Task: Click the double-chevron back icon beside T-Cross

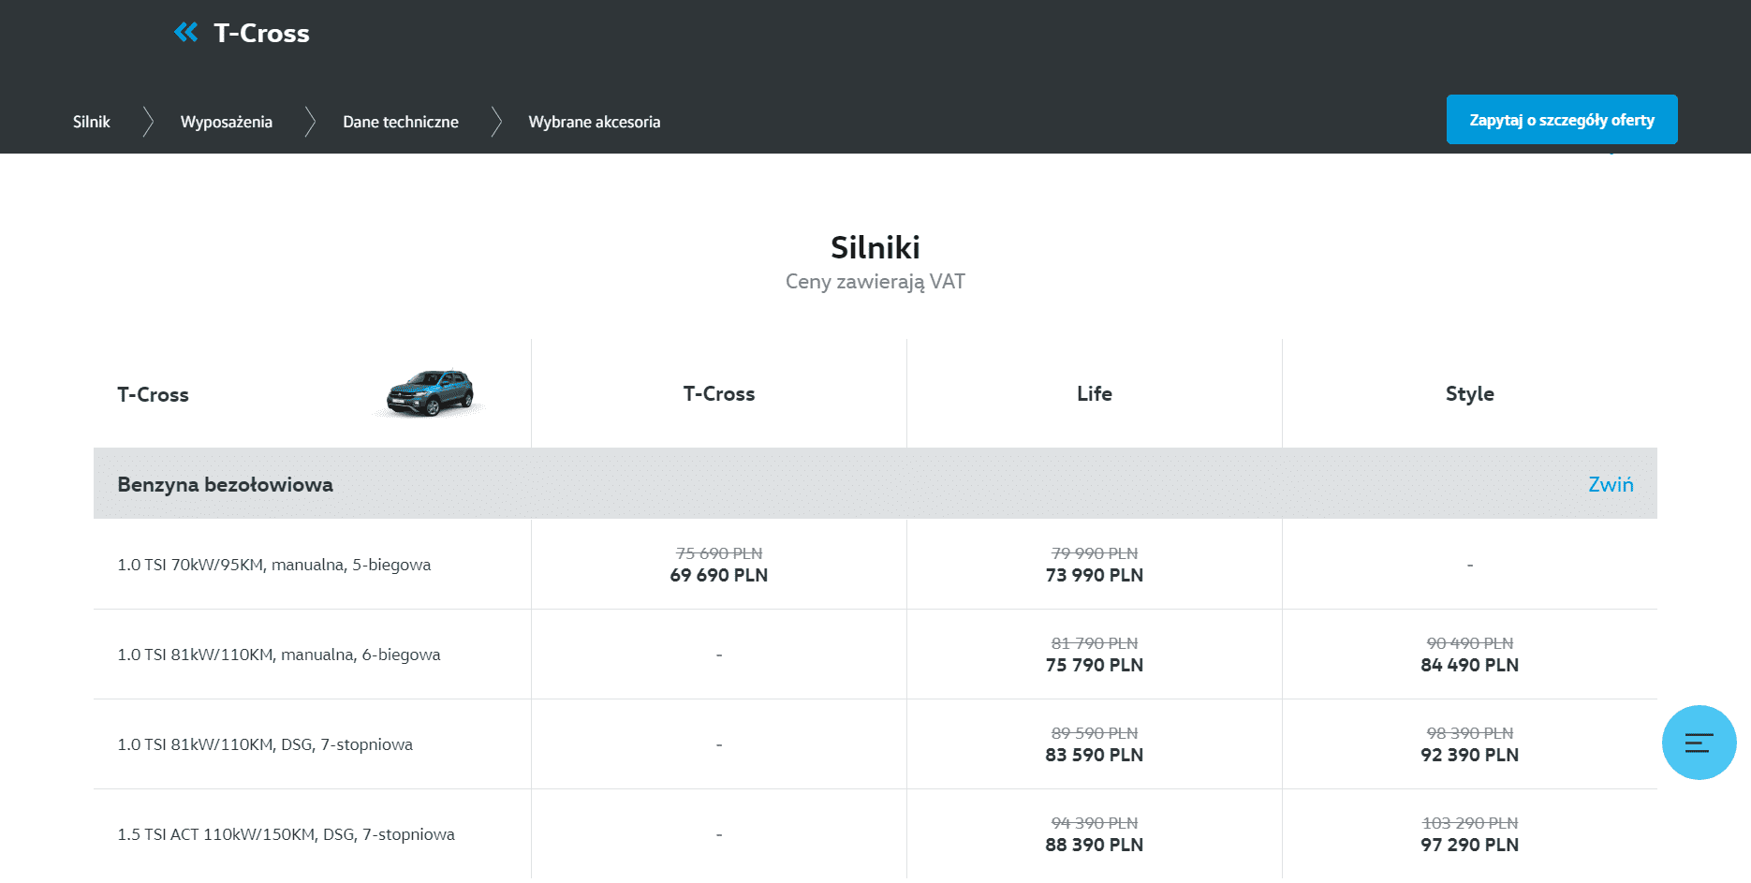Action: [185, 33]
